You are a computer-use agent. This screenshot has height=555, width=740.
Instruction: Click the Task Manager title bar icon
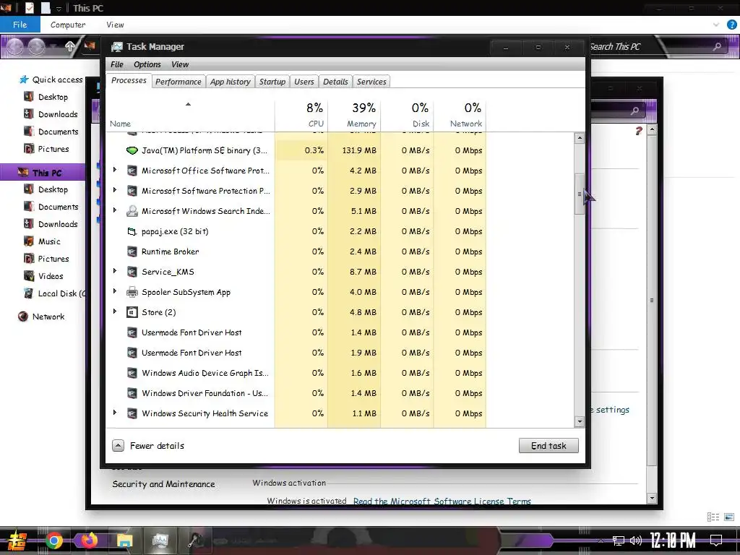click(x=116, y=47)
